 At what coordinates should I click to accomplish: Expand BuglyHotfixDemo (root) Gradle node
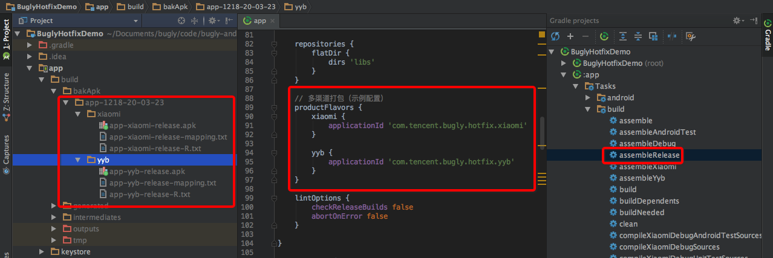(x=564, y=63)
